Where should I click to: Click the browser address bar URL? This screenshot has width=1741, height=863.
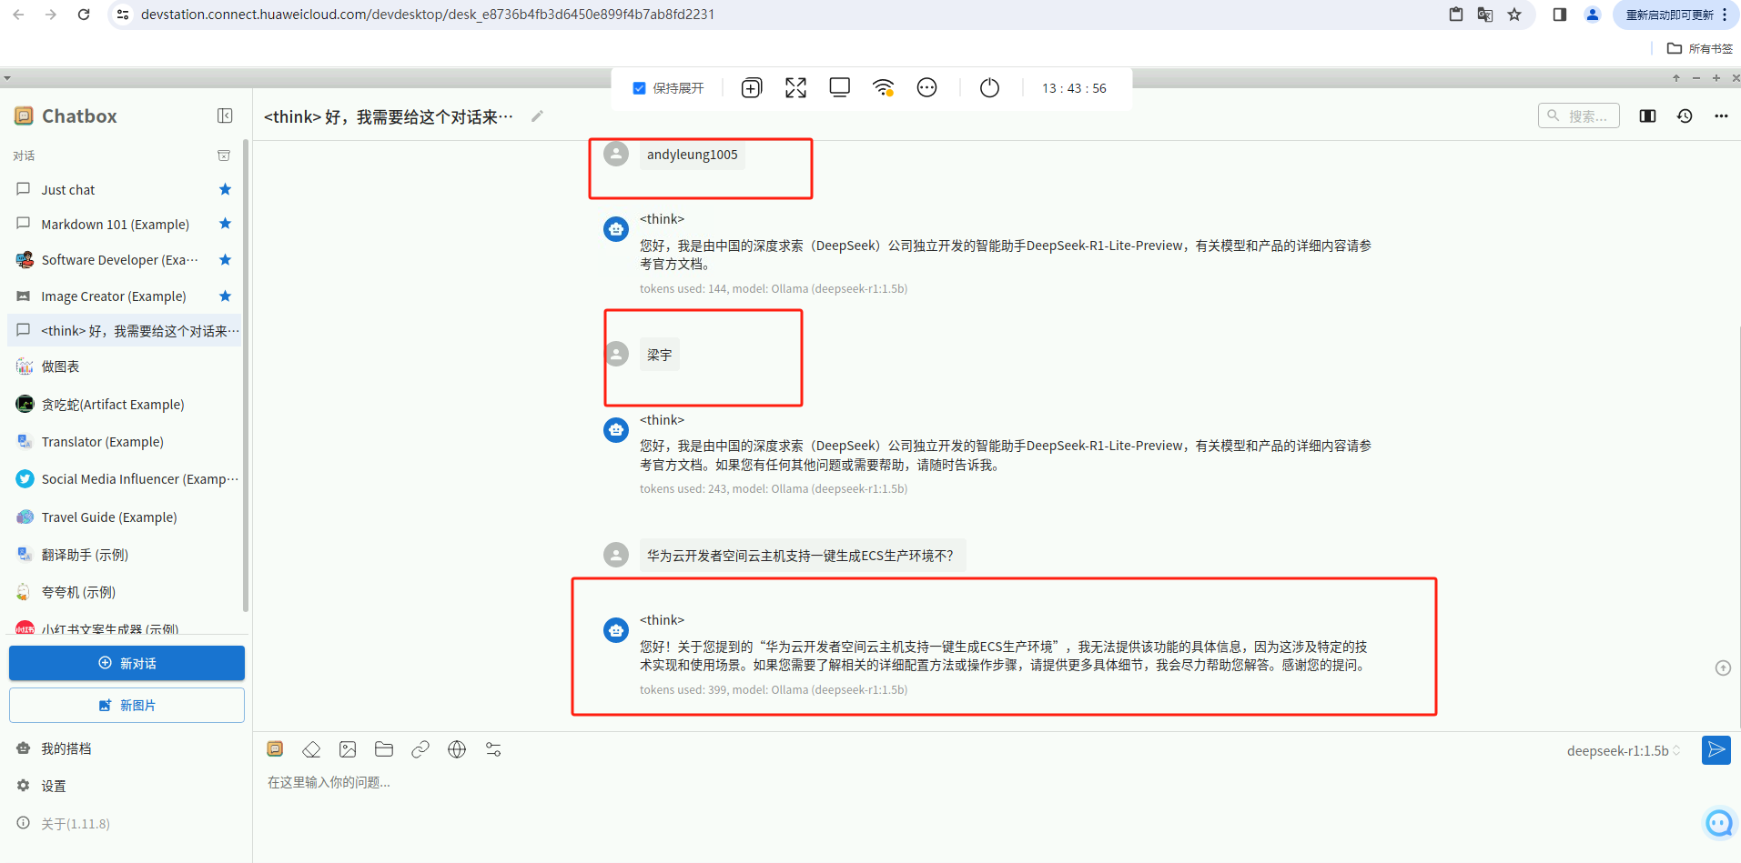[428, 15]
